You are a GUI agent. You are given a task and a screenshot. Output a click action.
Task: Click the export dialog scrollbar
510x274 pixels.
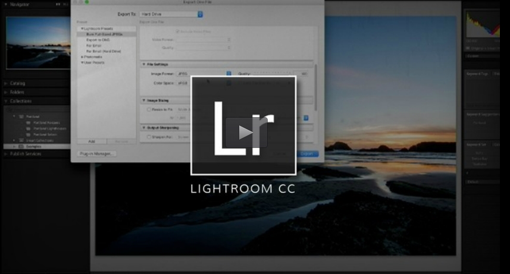(x=315, y=88)
